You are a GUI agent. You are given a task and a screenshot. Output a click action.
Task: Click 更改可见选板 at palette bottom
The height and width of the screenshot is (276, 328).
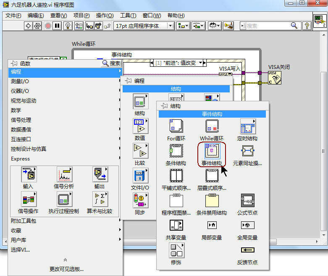[x=66, y=269]
